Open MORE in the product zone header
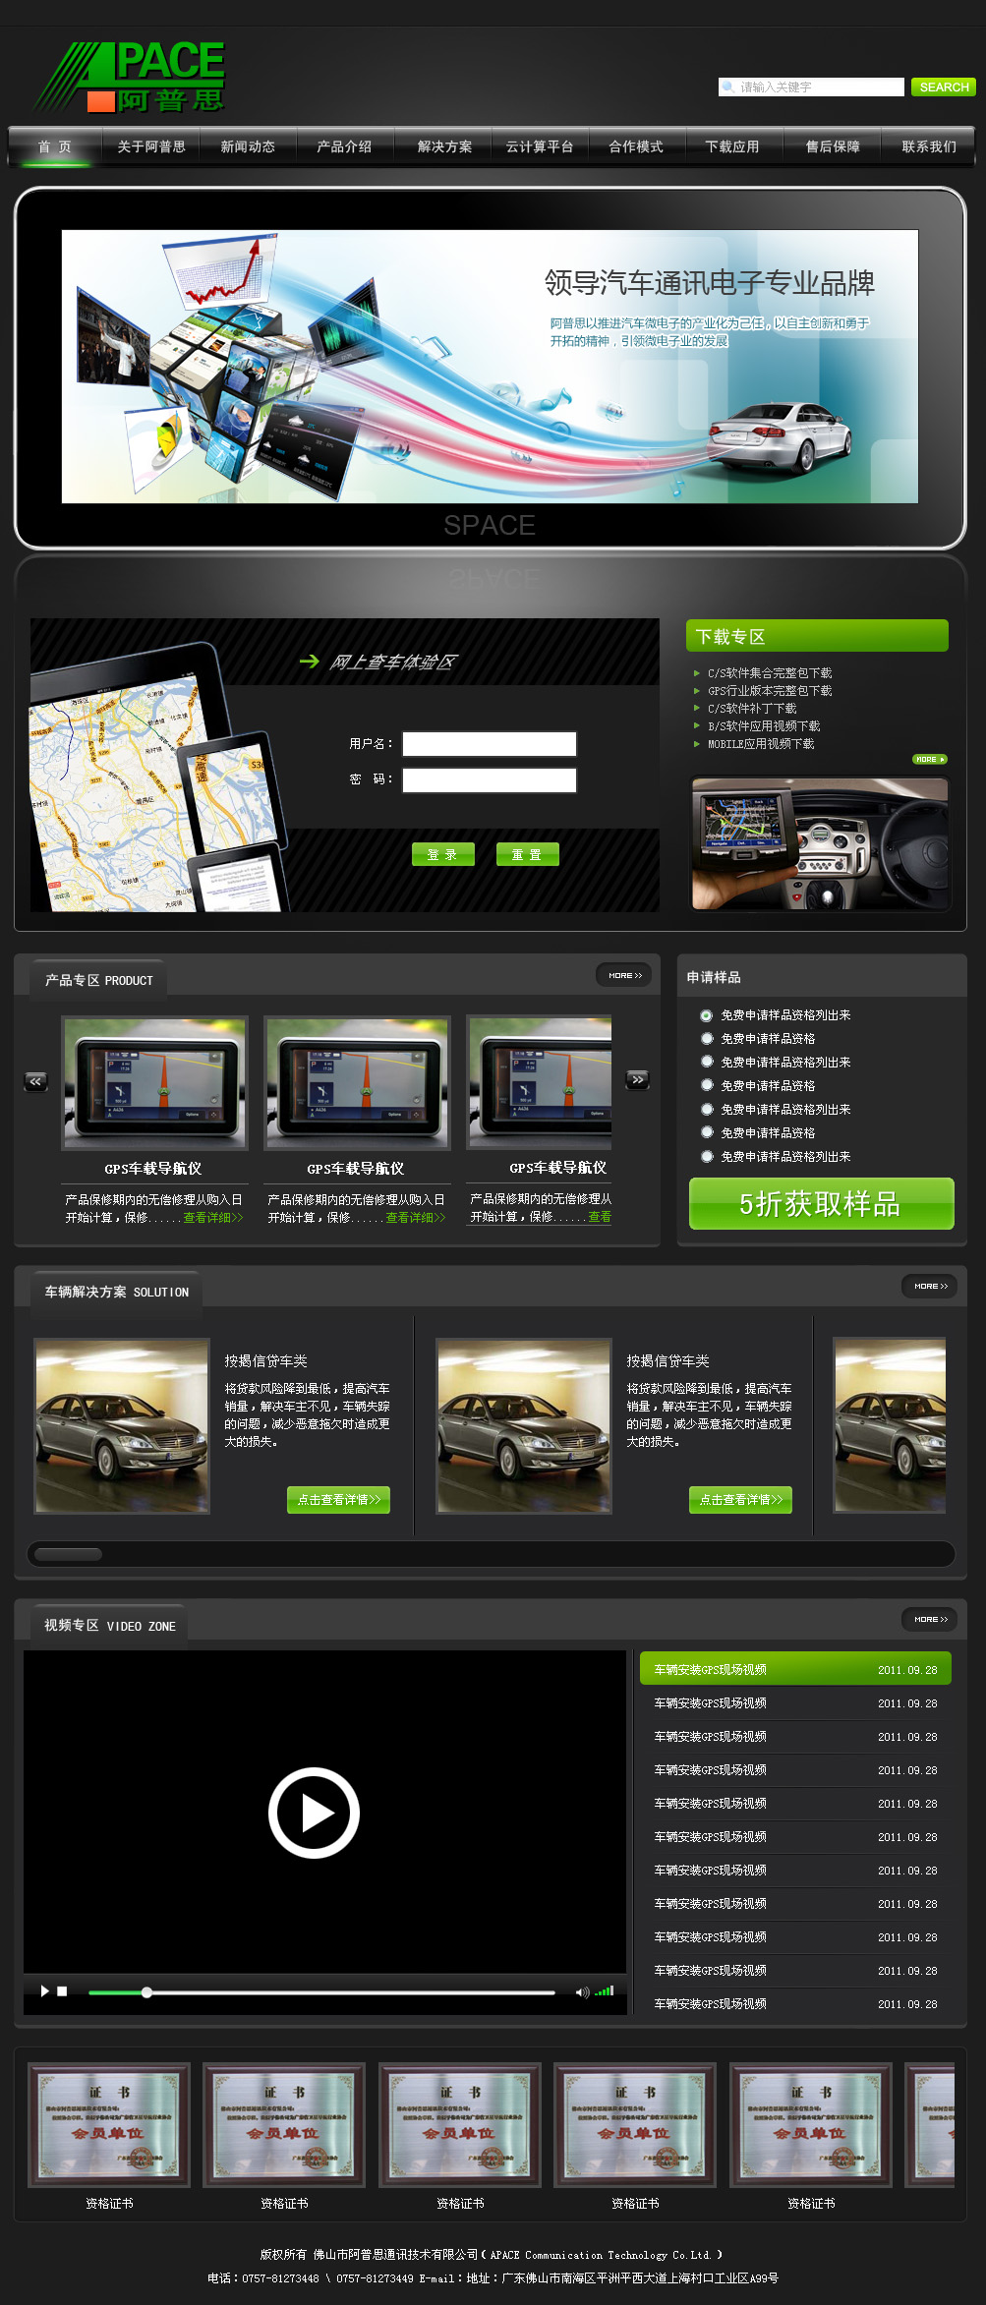This screenshot has height=2305, width=986. click(x=624, y=975)
